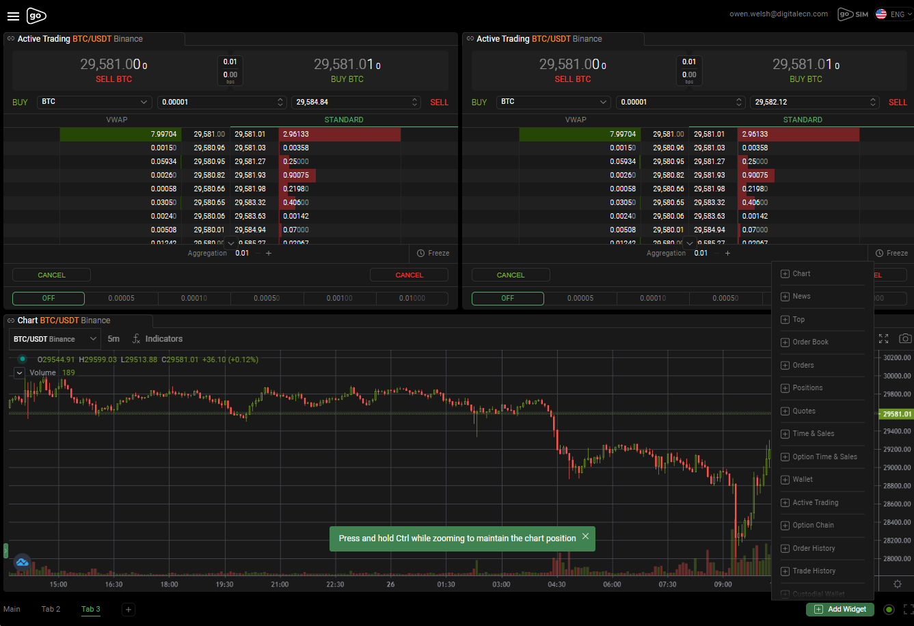Dismiss the Ctrl zooming notification
The height and width of the screenshot is (626, 914).
[x=585, y=537]
